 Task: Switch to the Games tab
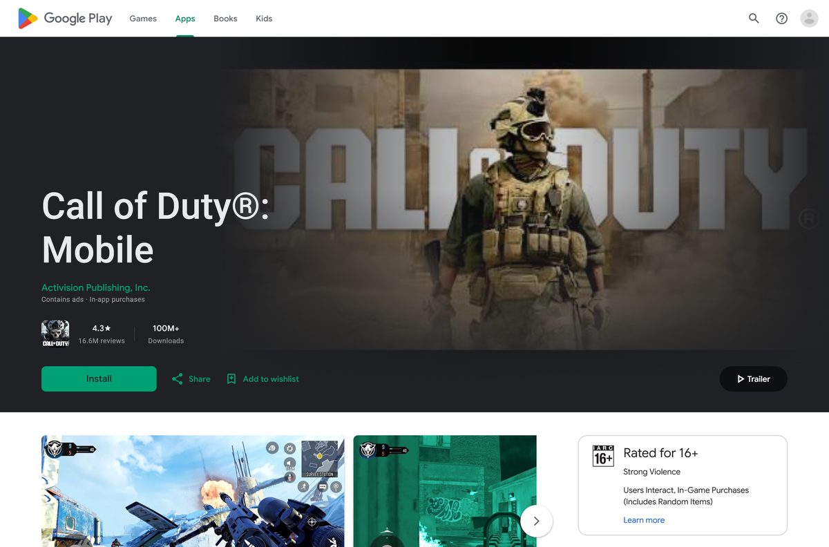[143, 19]
